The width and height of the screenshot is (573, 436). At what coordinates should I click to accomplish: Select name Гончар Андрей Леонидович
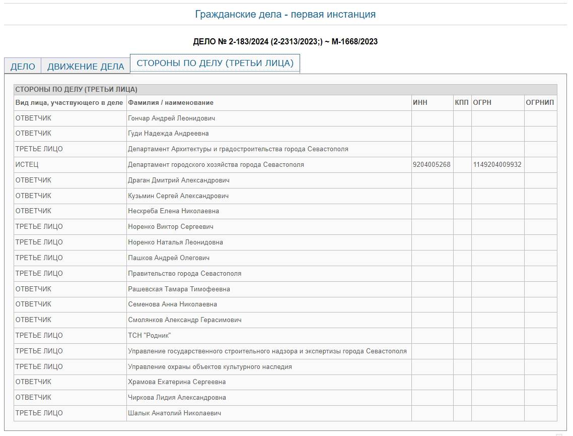(171, 118)
